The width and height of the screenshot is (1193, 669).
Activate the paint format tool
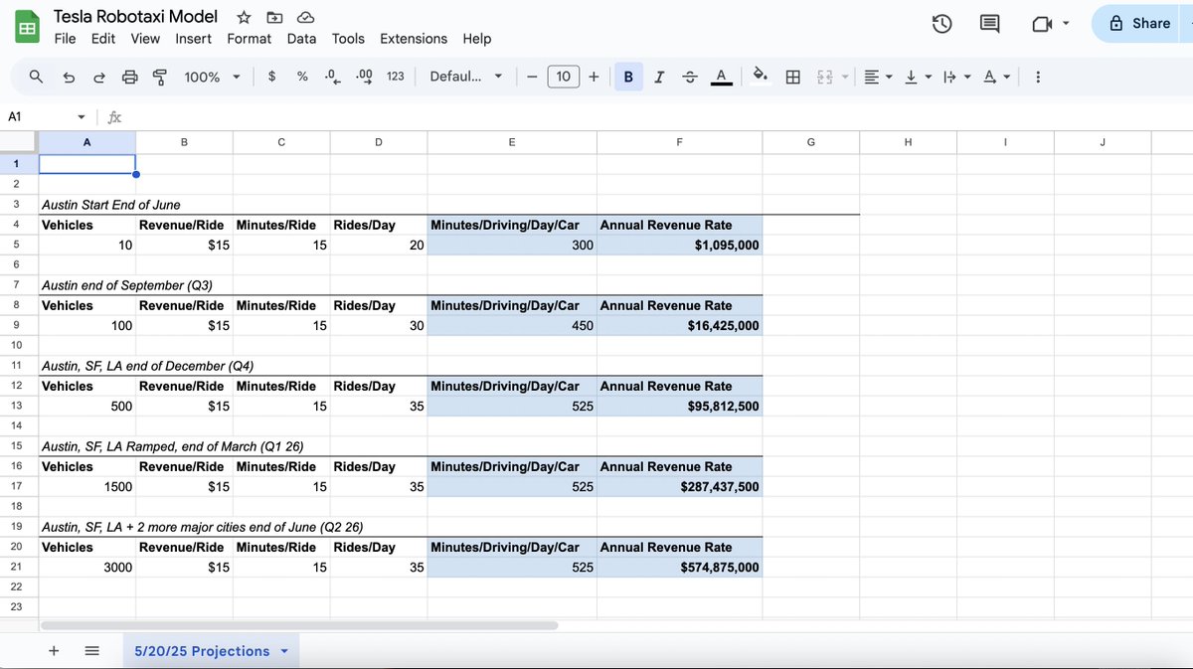[x=159, y=77]
